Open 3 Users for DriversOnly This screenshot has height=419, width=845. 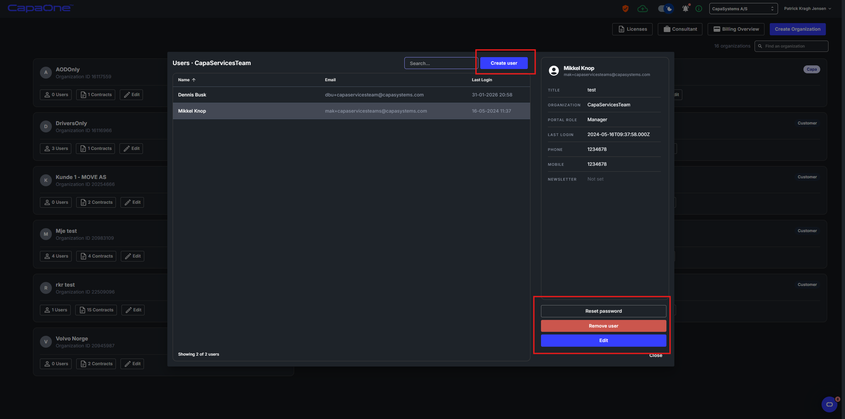tap(56, 149)
